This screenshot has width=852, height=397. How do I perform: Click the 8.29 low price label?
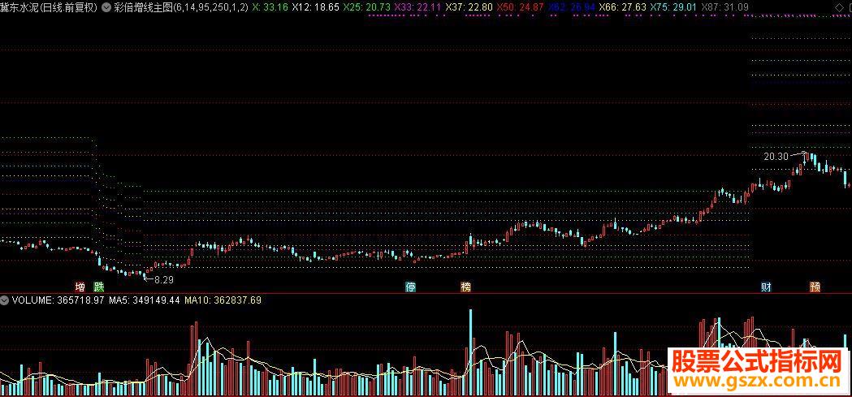click(164, 280)
